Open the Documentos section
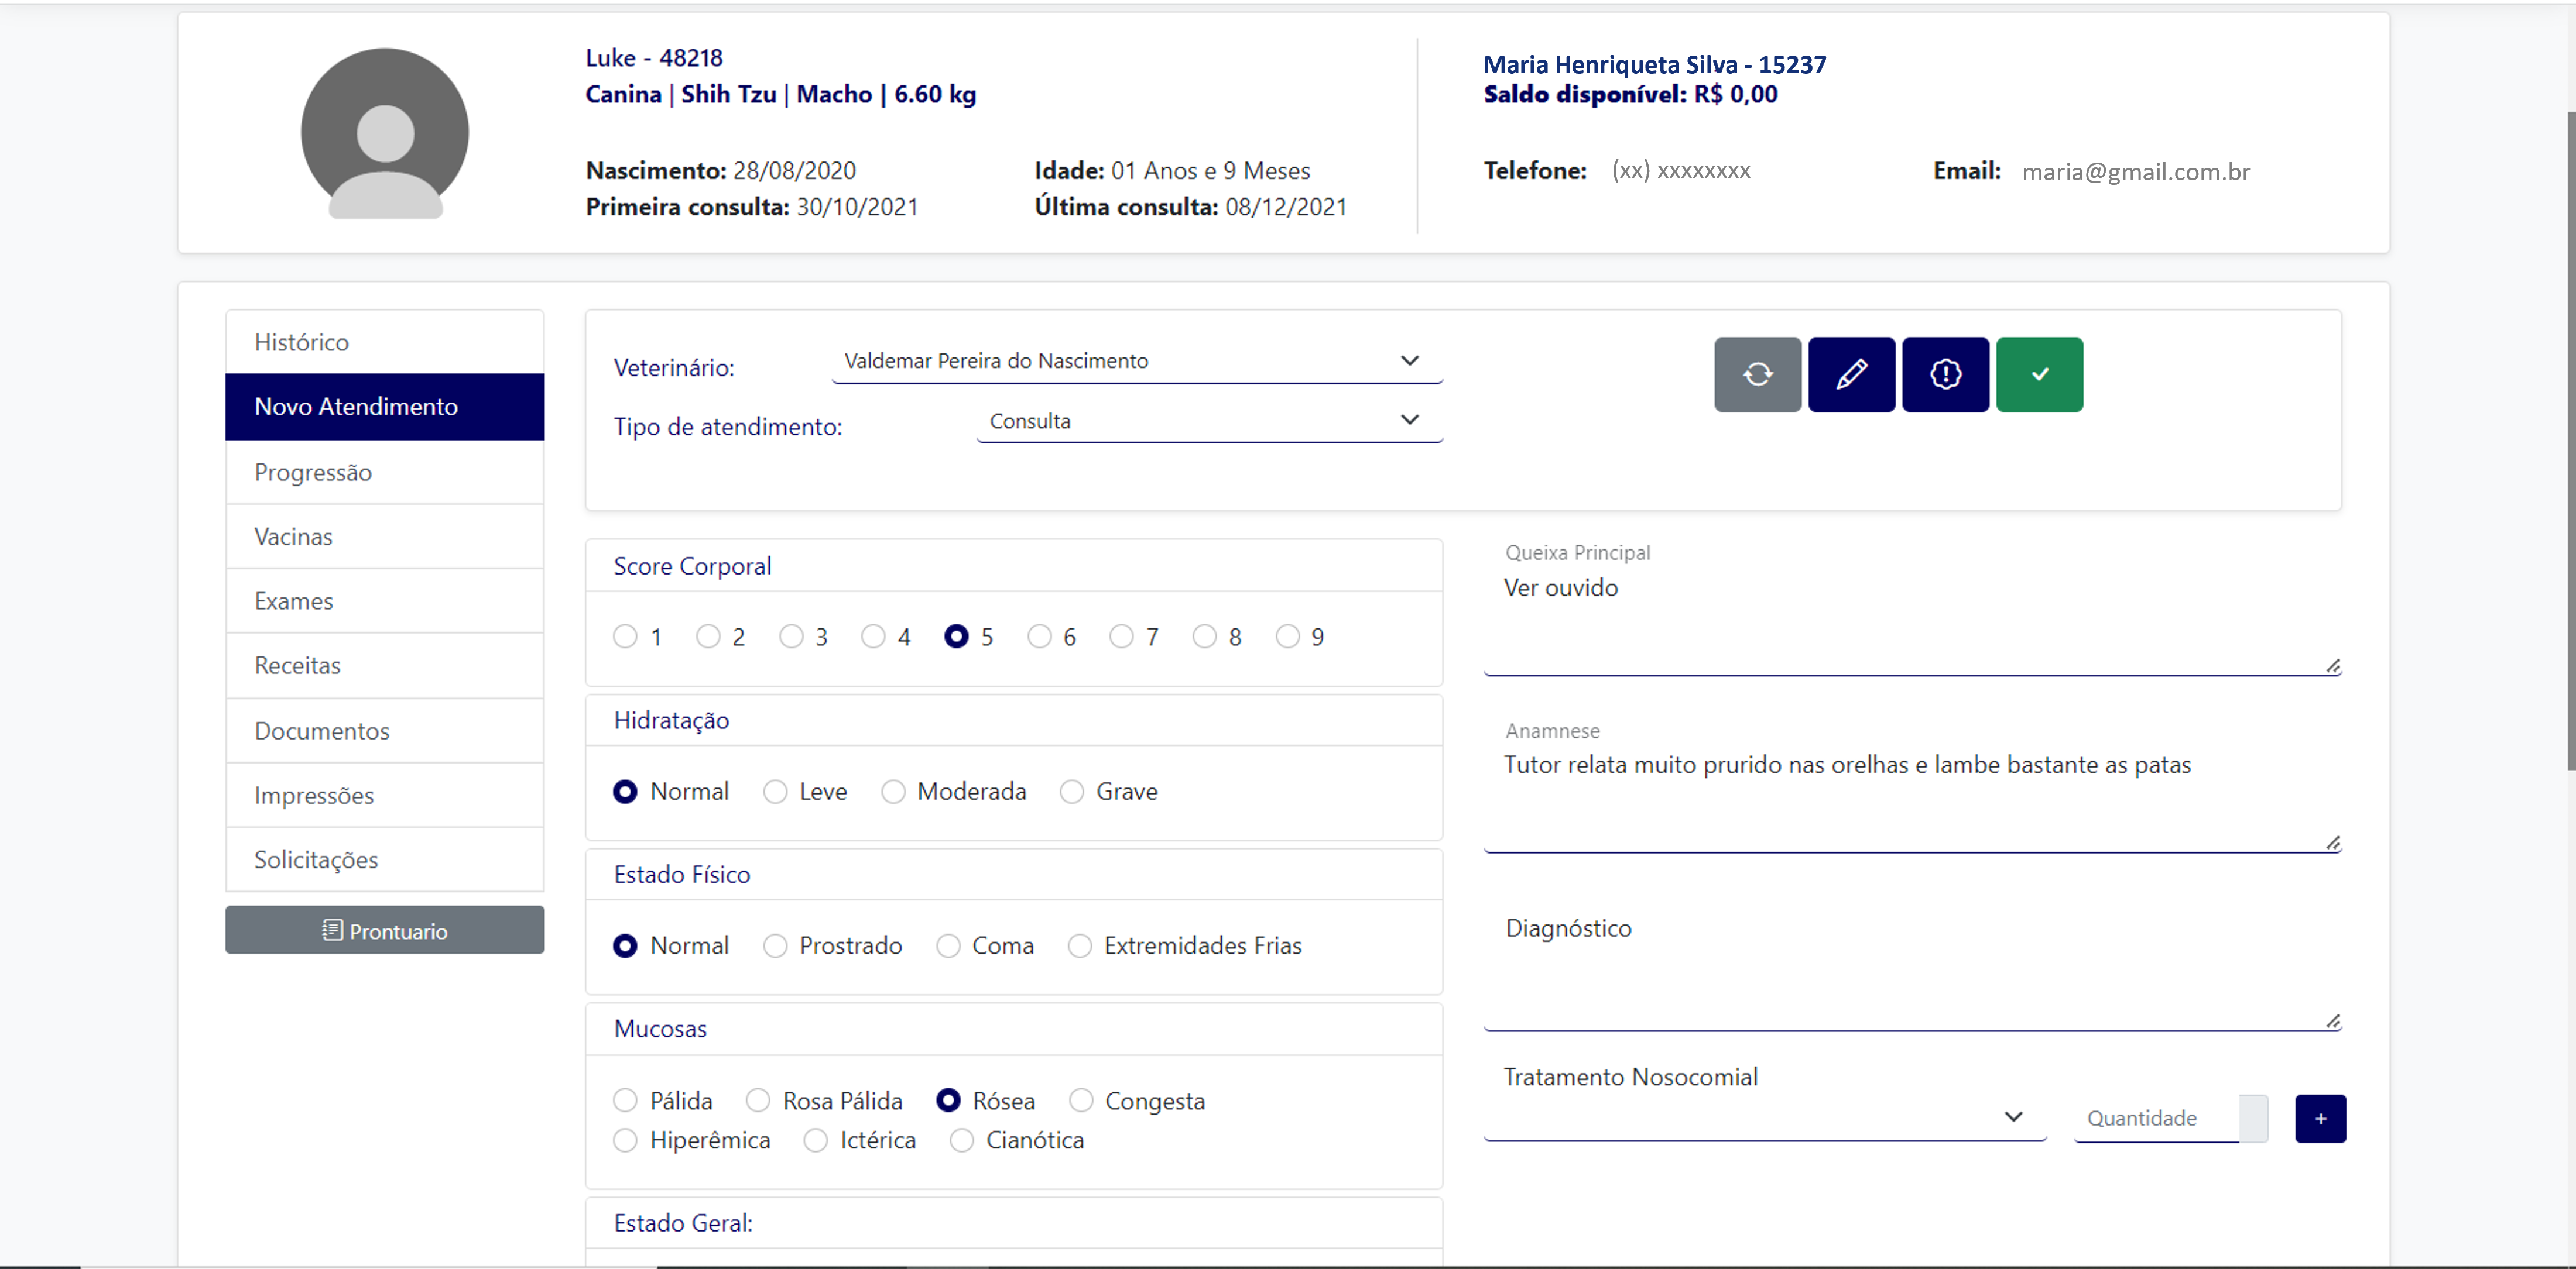The image size is (2576, 1269). click(x=385, y=730)
